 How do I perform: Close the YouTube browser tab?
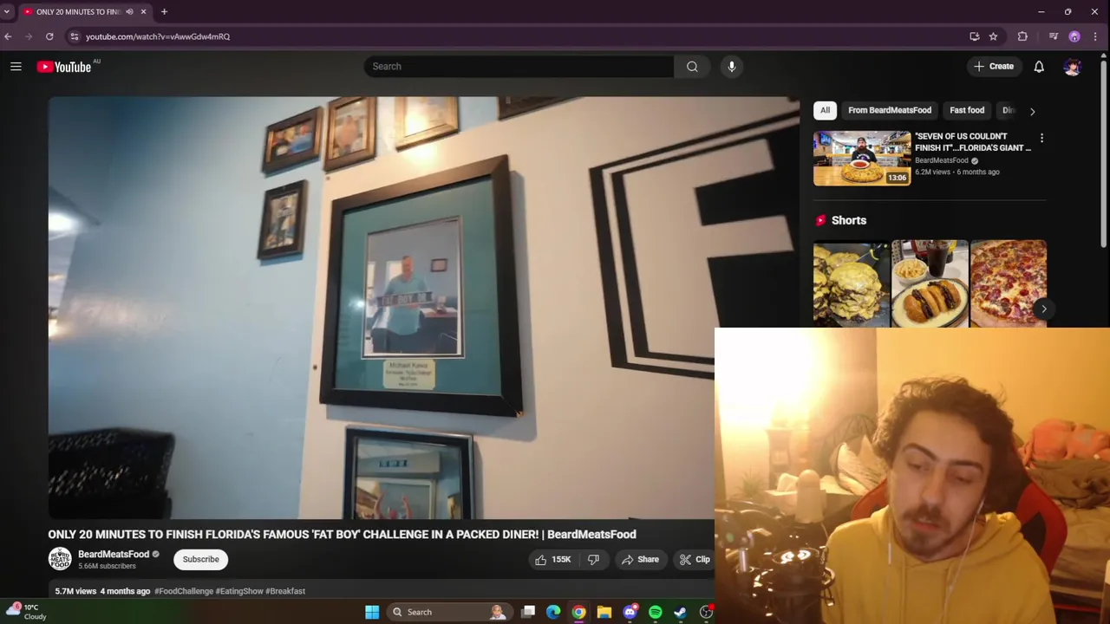[143, 12]
